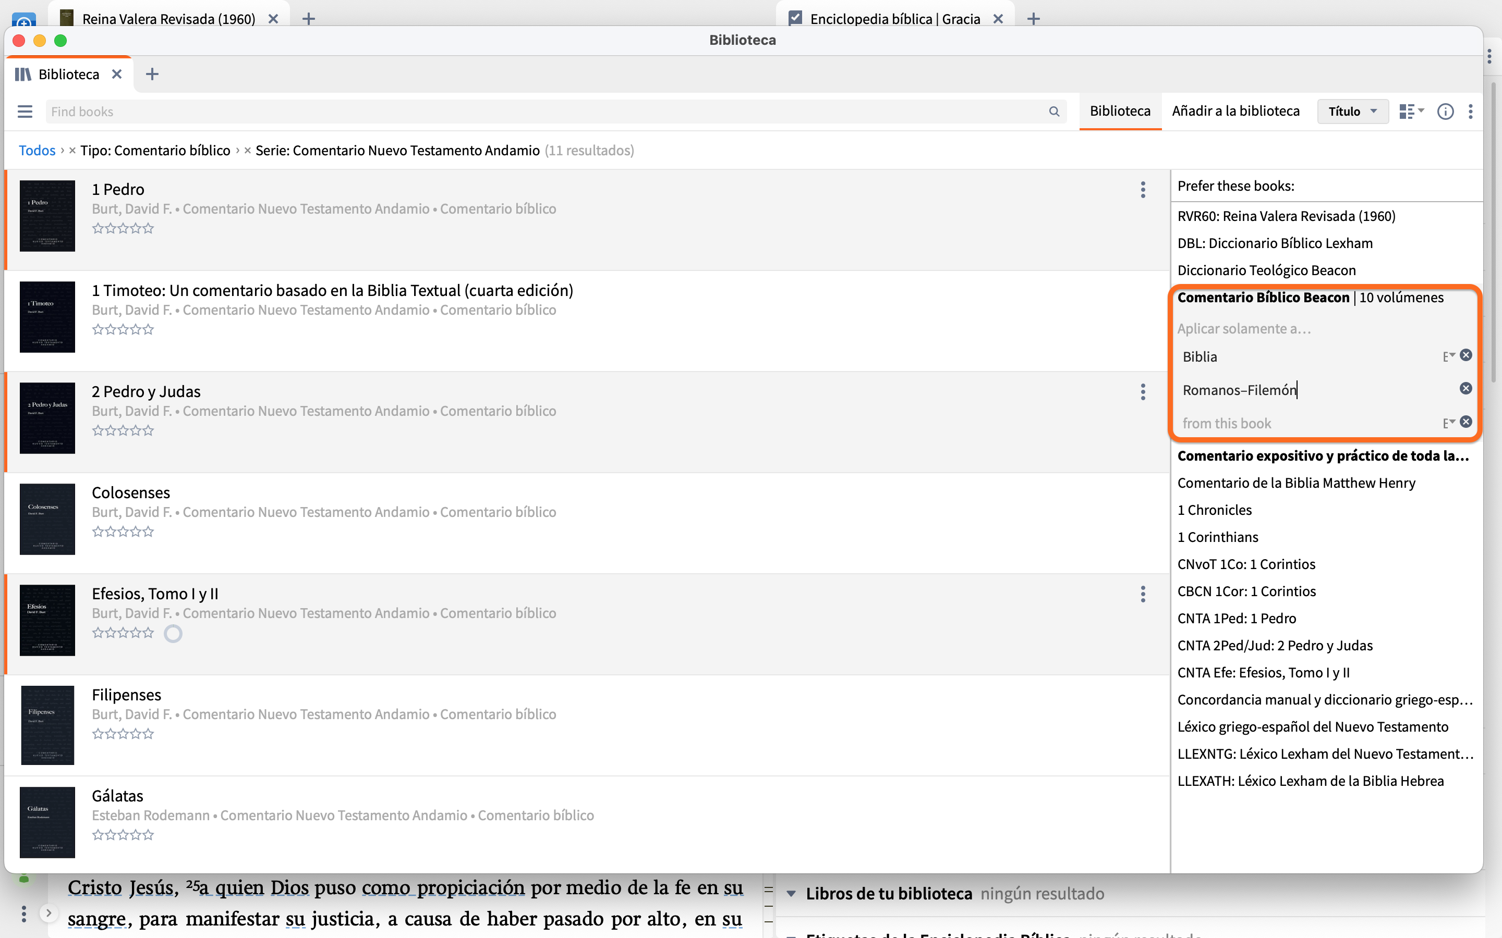Select the Biblioteca panel tab

(x=68, y=75)
